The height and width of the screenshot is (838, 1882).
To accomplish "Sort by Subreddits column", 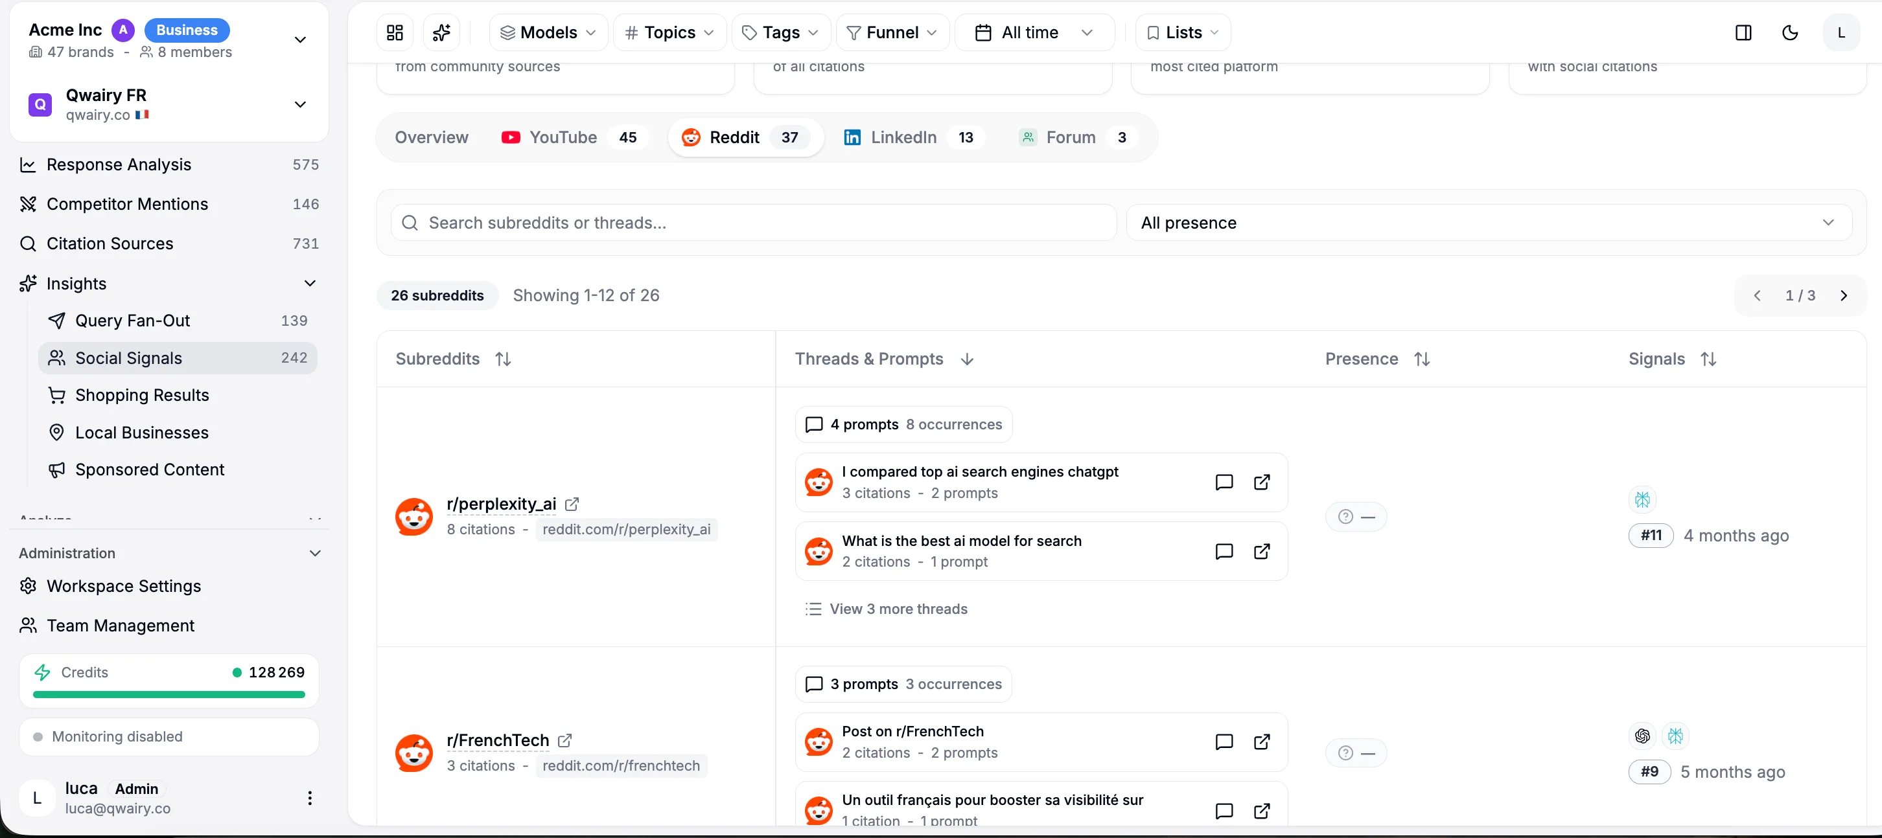I will pos(453,359).
